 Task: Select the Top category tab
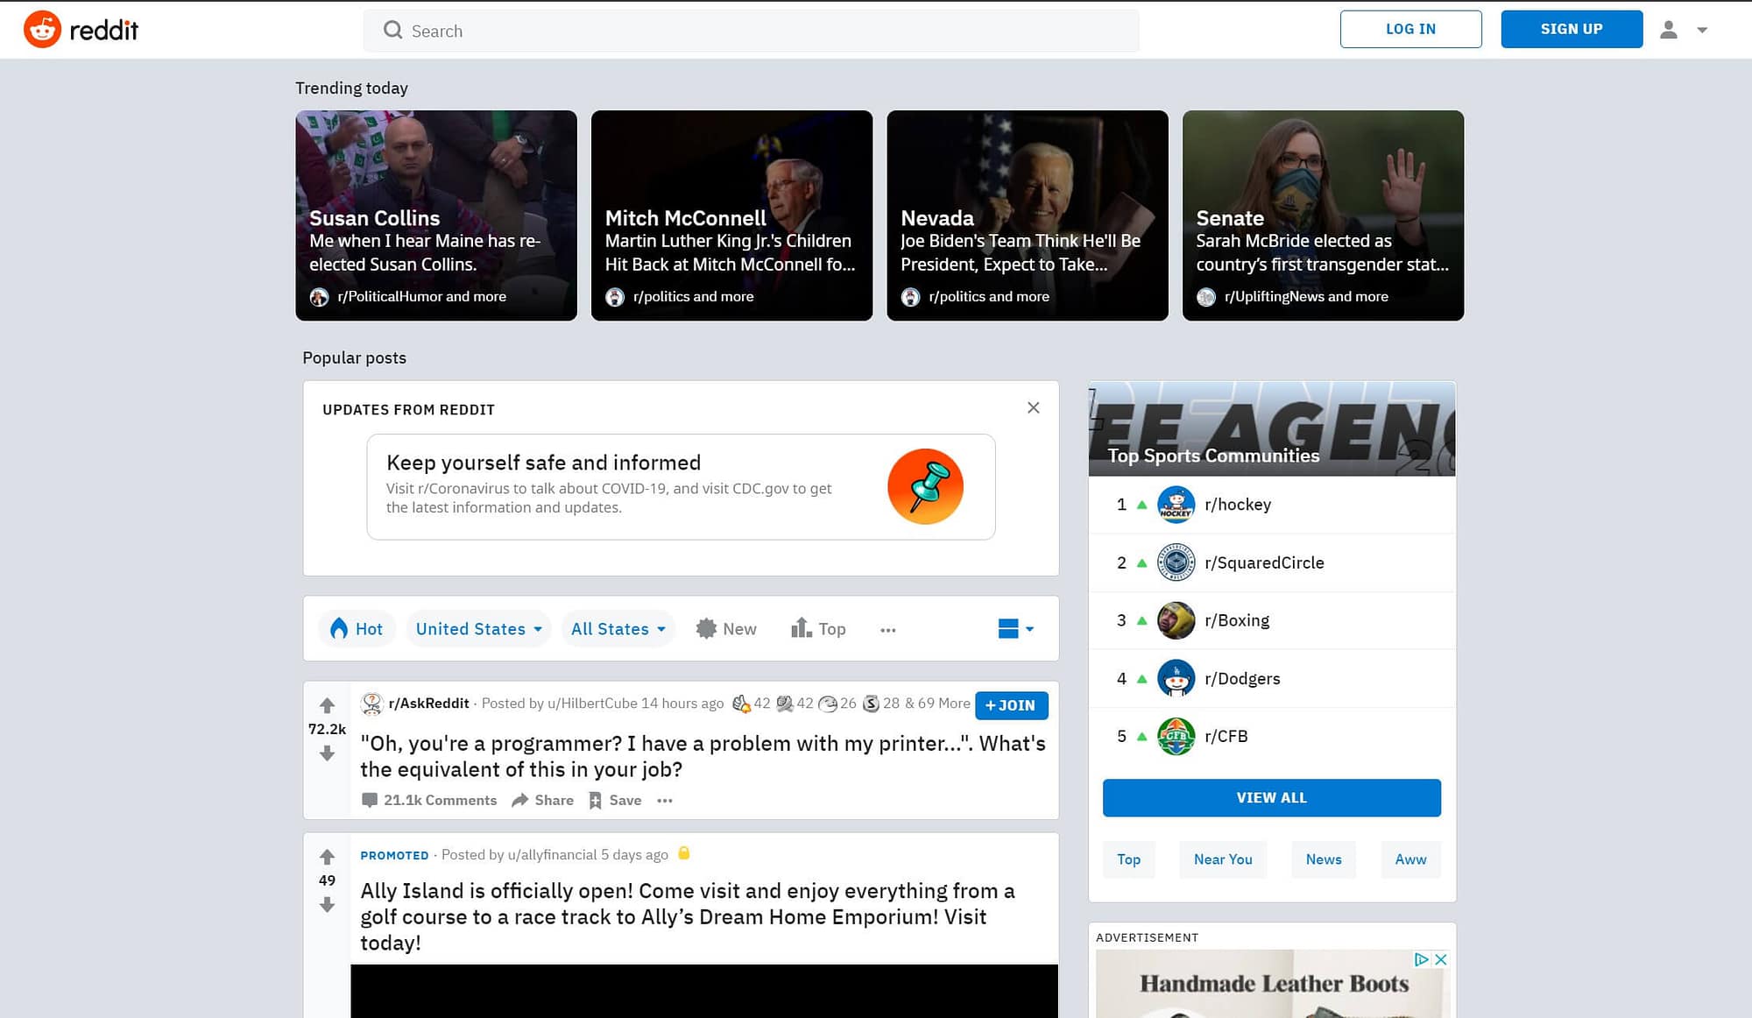click(x=1128, y=859)
